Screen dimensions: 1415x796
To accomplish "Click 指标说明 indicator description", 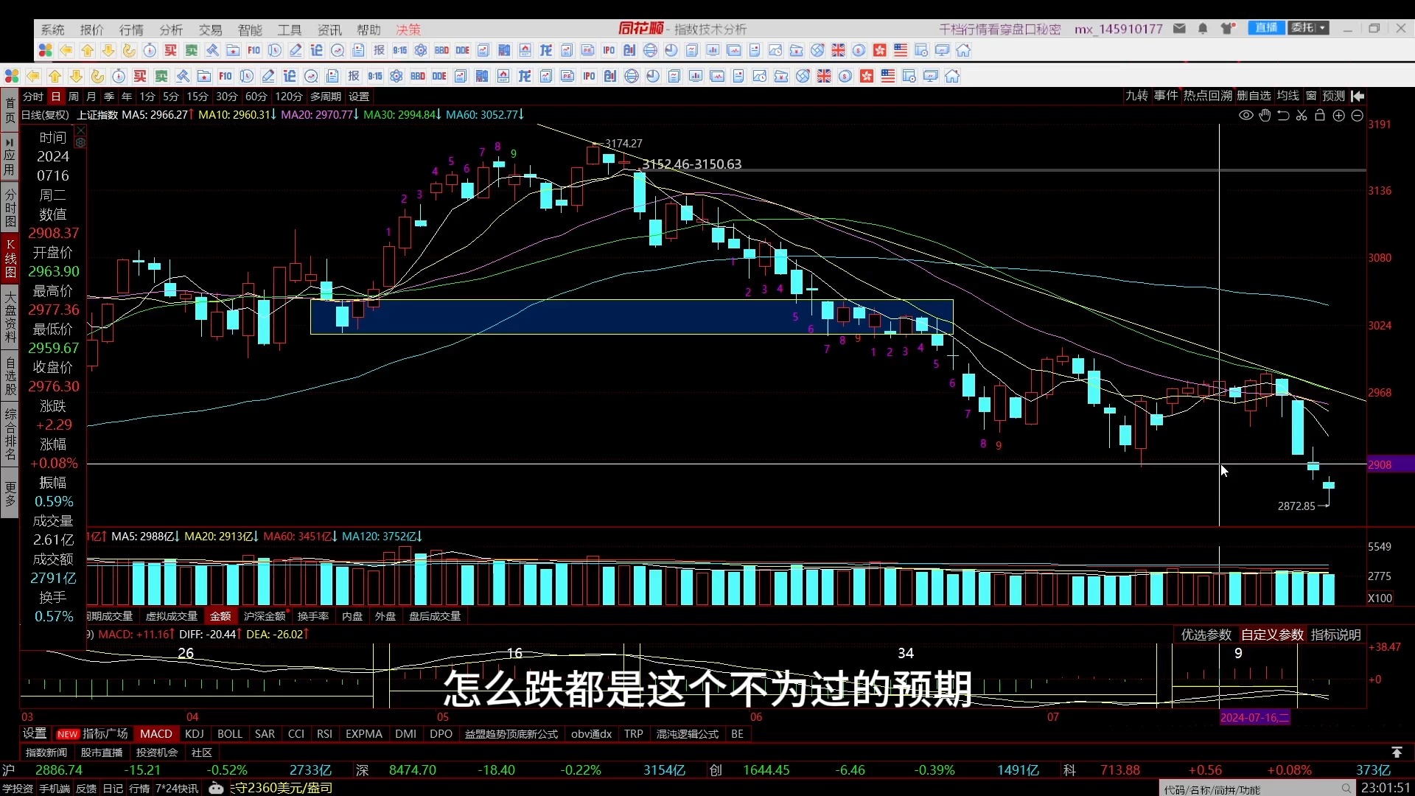I will [x=1335, y=635].
